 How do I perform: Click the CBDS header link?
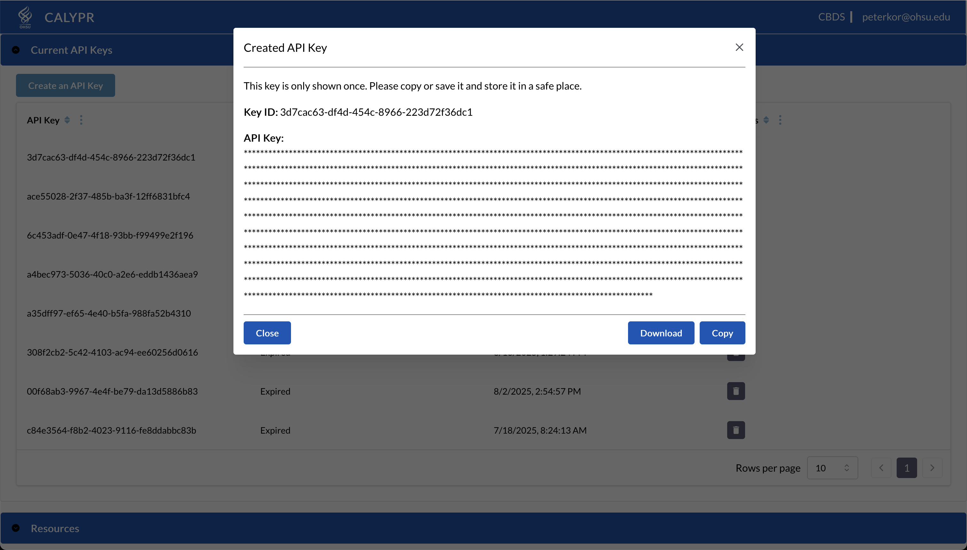831,17
